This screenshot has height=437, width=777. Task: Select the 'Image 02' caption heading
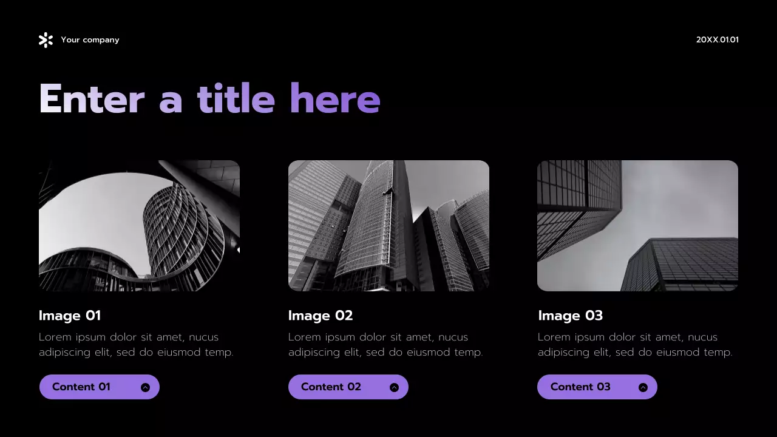click(321, 316)
